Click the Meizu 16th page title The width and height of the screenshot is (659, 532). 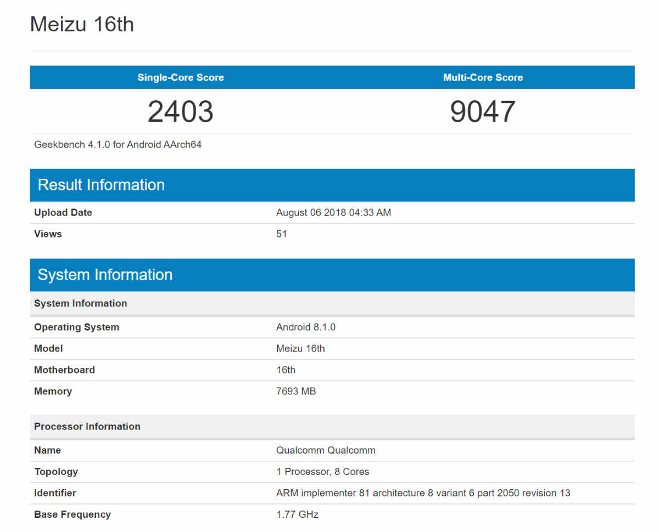[82, 25]
